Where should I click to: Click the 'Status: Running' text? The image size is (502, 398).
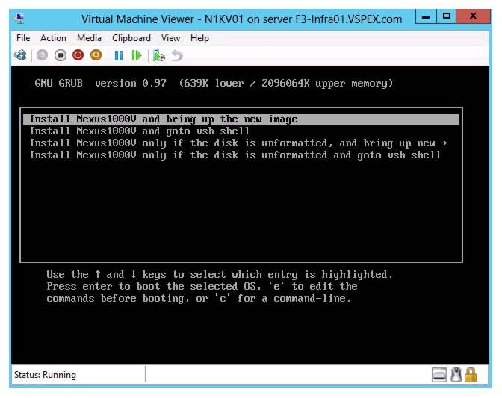pos(45,375)
